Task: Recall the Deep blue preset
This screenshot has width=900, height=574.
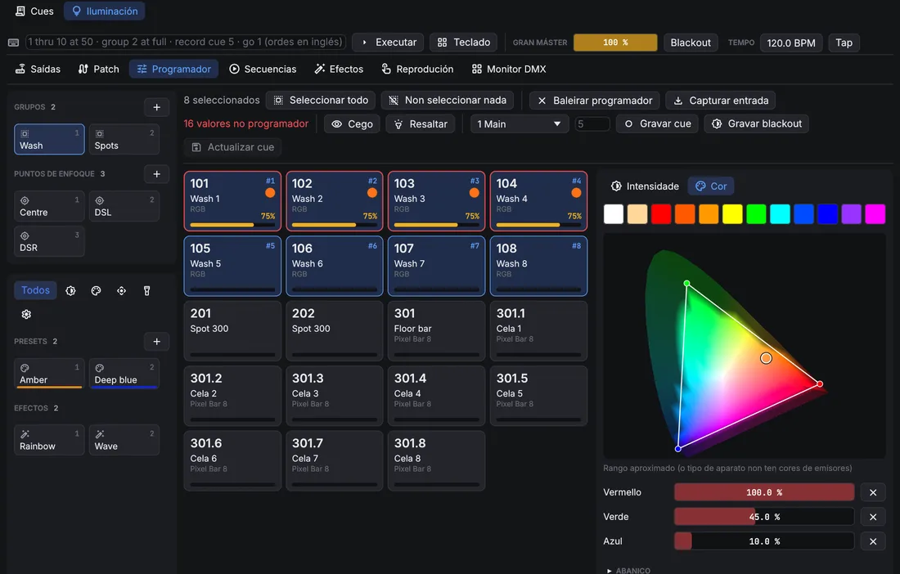Action: [124, 374]
